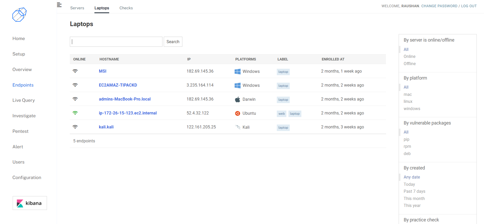Focus the laptops search input field
Screen dimensions: 484x224
tap(116, 42)
